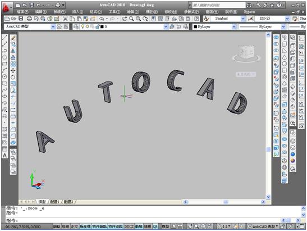The width and height of the screenshot is (307, 231).
Task: Click the help question mark in title bar
Action: tap(279, 5)
